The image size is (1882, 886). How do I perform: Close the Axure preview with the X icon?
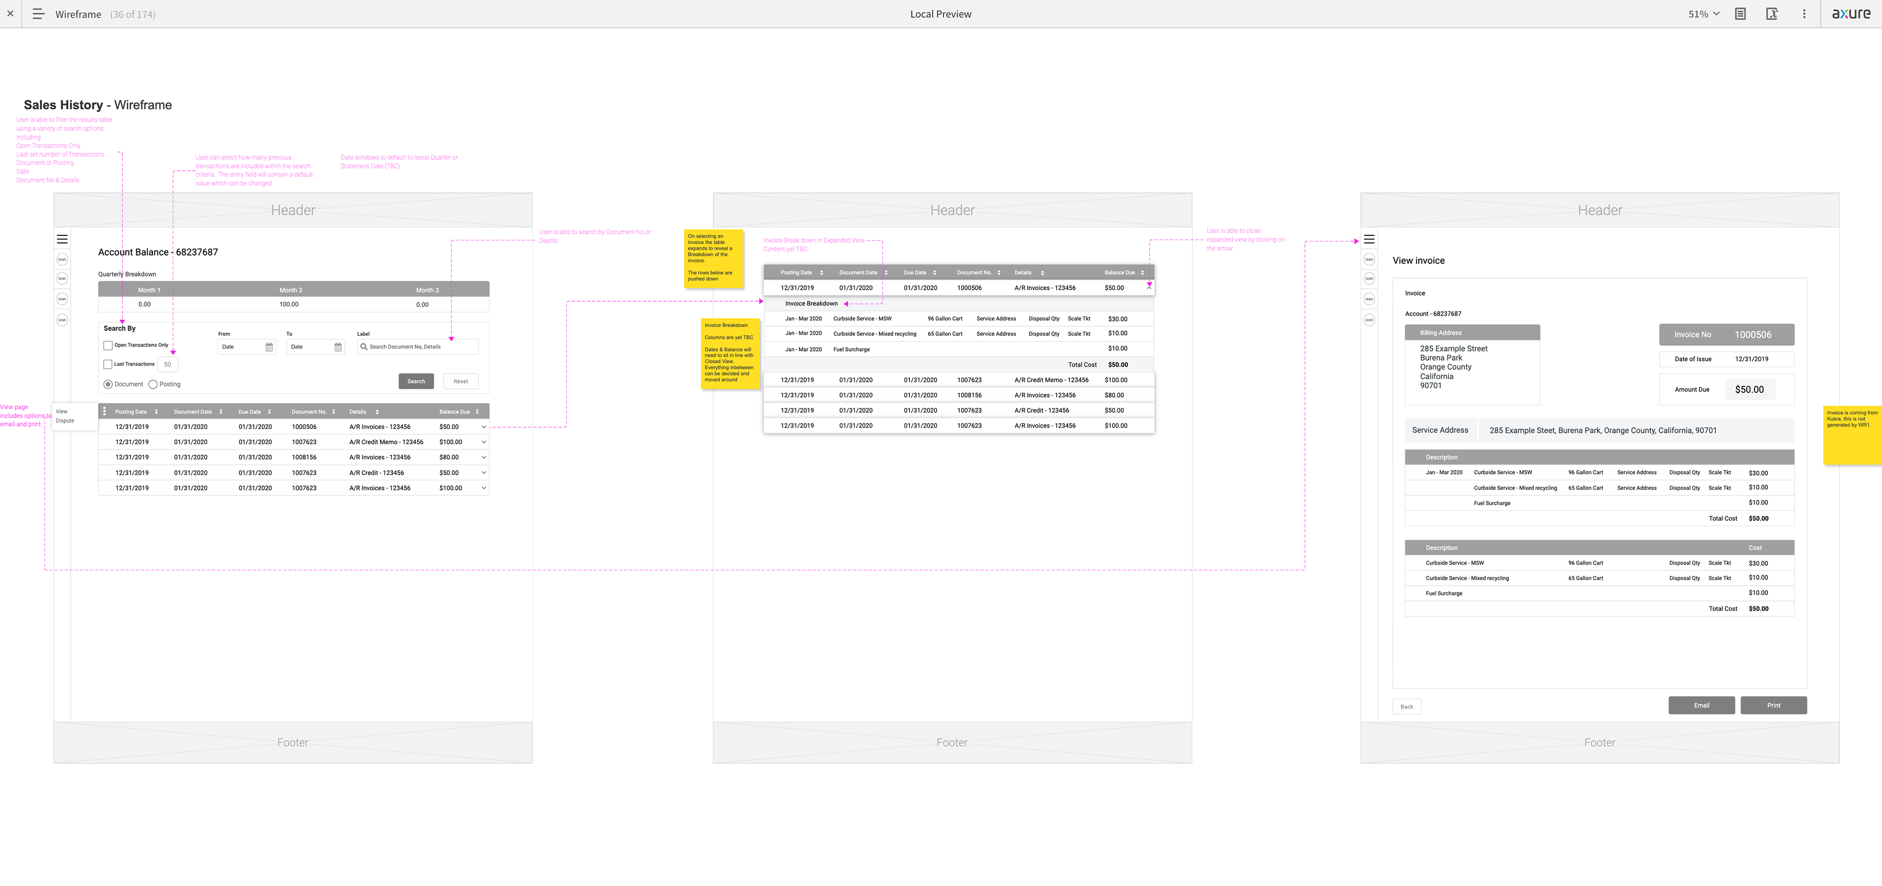tap(10, 14)
